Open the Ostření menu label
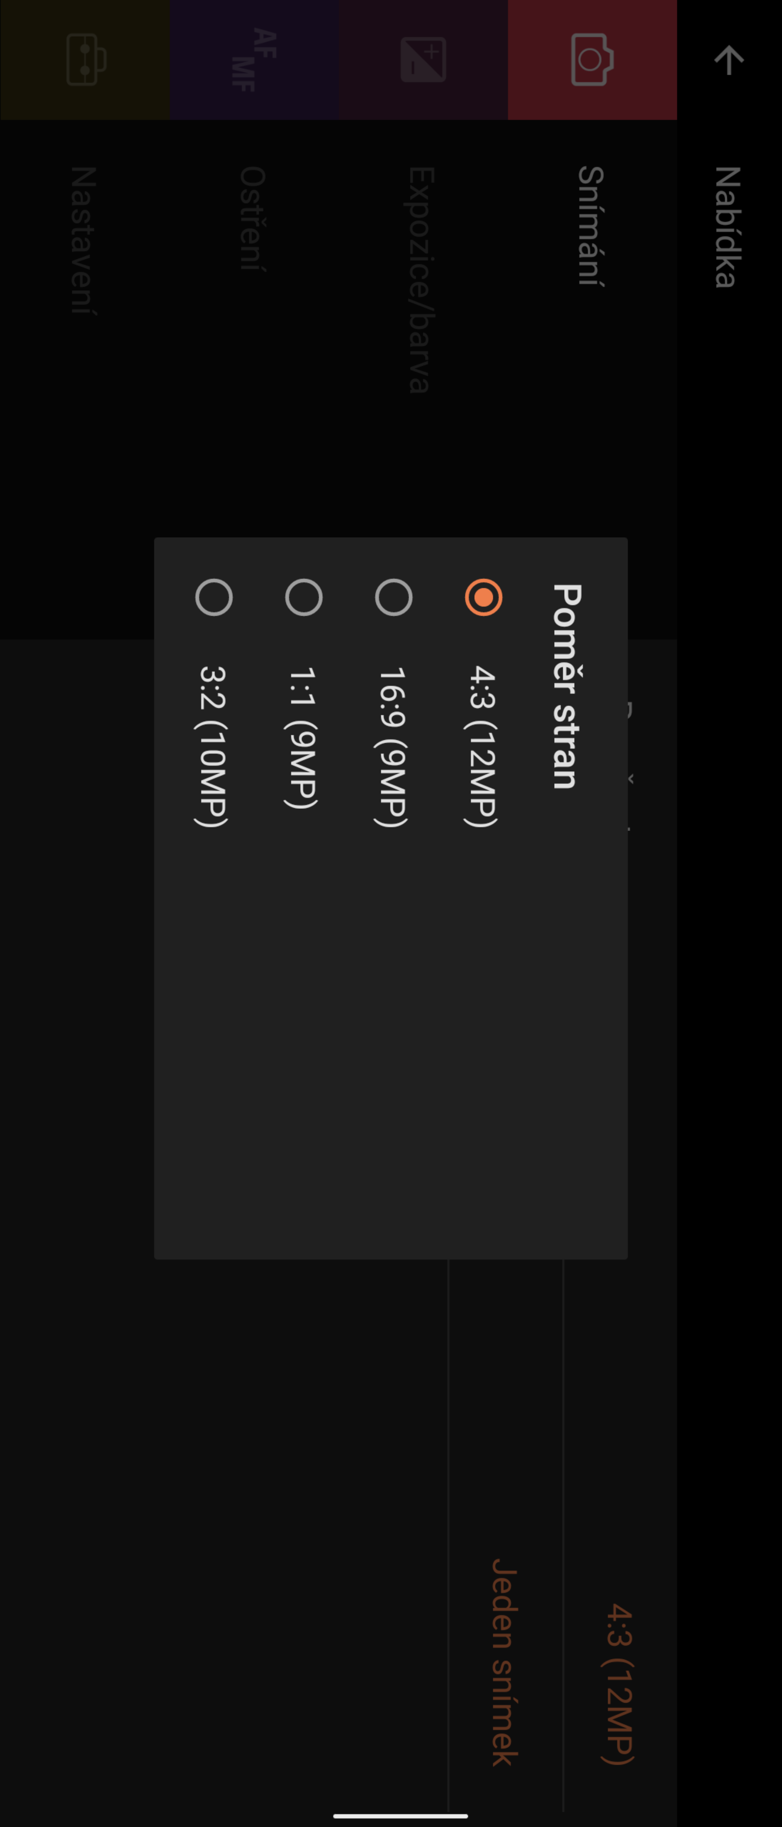 pyautogui.click(x=253, y=218)
